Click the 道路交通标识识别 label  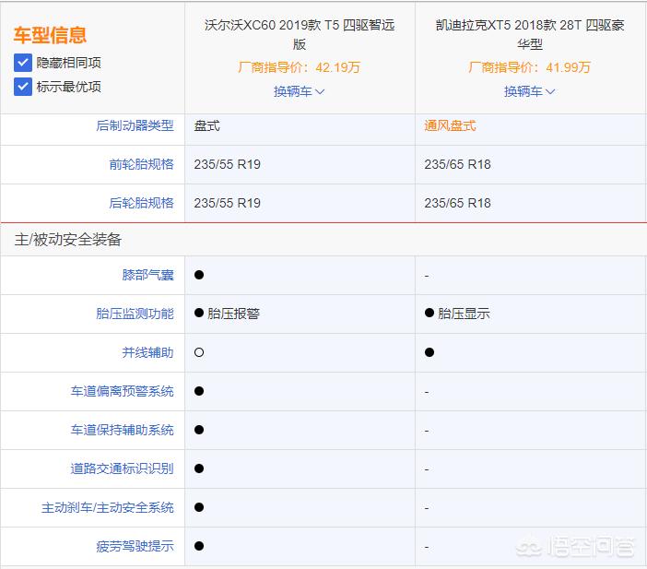tap(122, 468)
